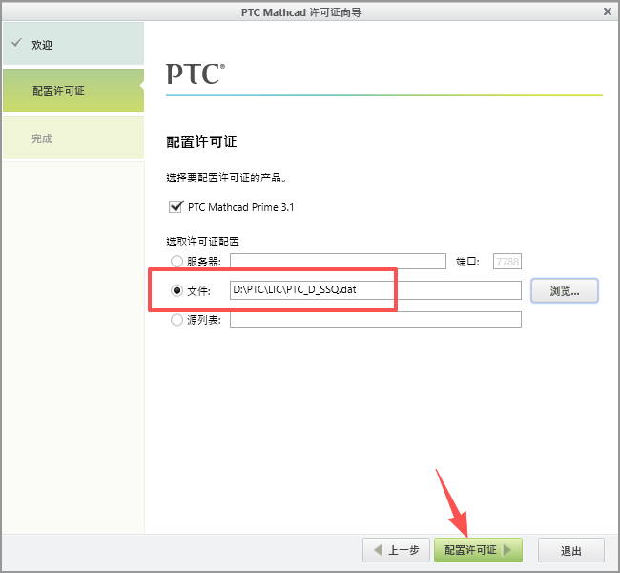Viewport: 620px width, 573px height.
Task: Click the PTC Mathcad 许可证向导 title text
Action: (x=301, y=12)
